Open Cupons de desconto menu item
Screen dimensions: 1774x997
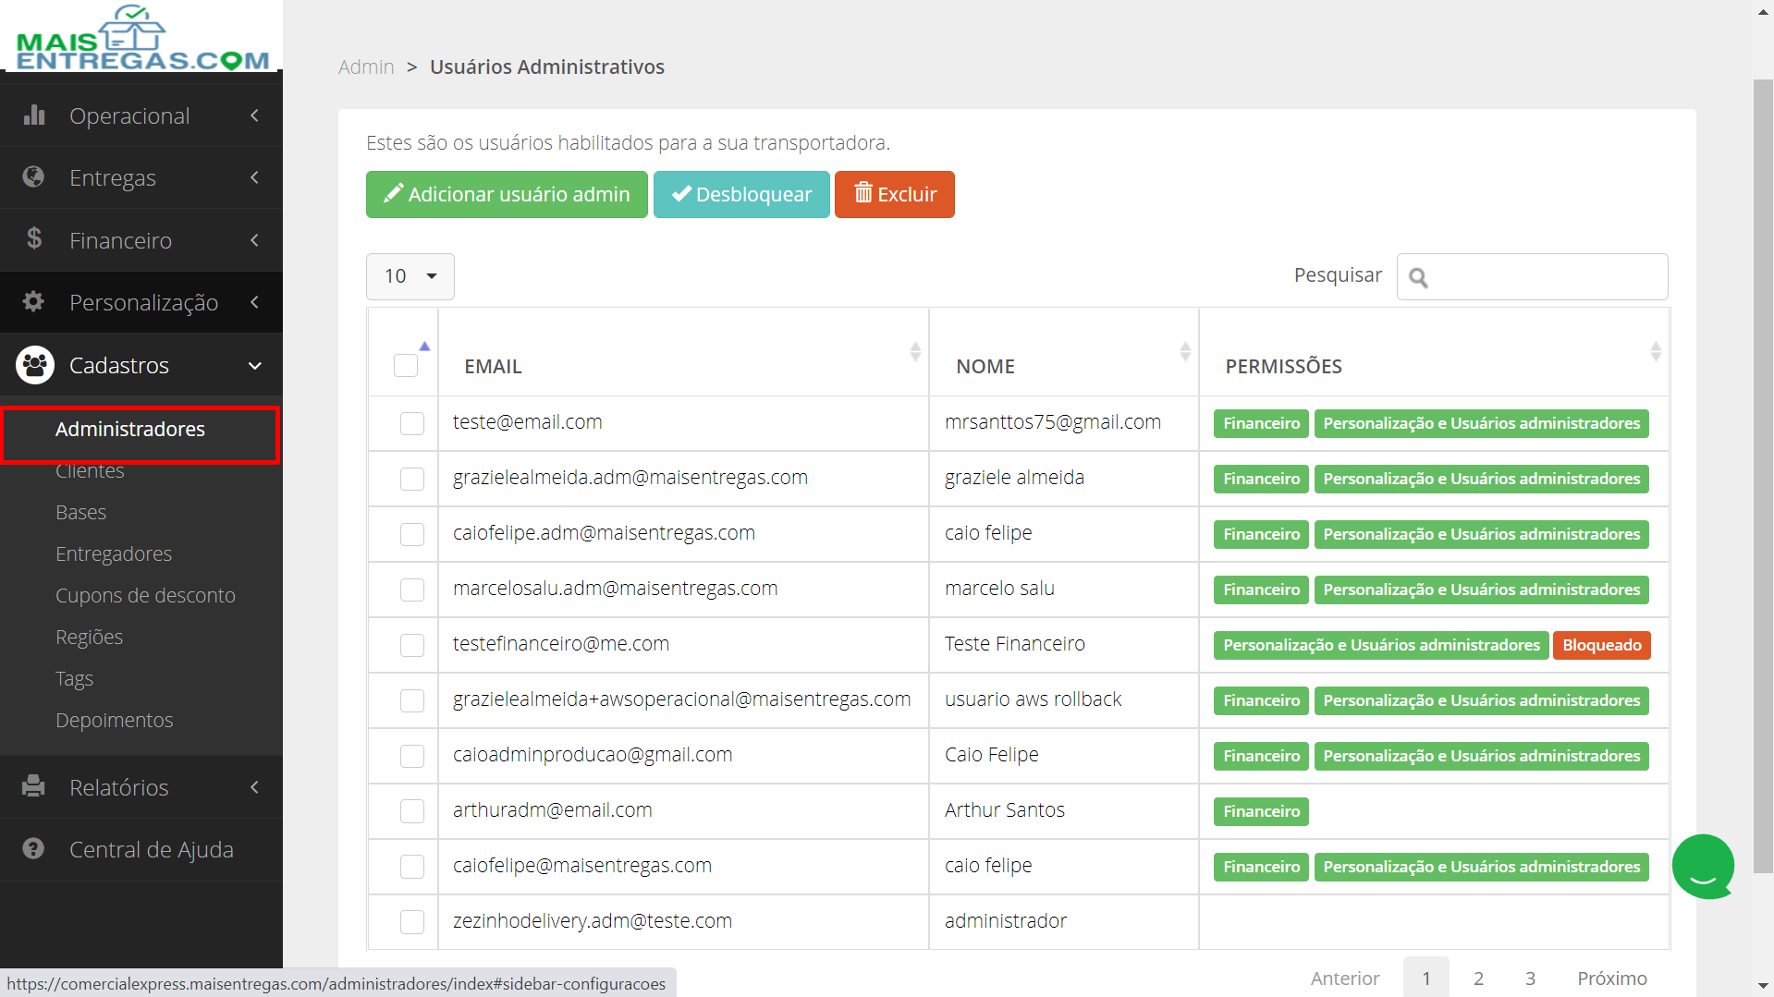(145, 595)
